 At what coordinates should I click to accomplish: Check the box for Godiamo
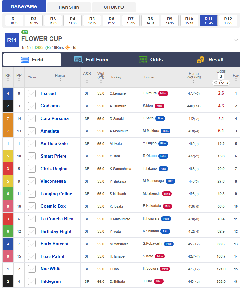pos(32,106)
